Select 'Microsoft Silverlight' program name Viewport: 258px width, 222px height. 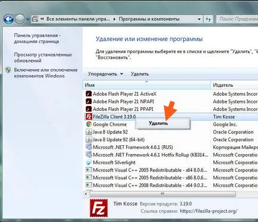pos(114,162)
